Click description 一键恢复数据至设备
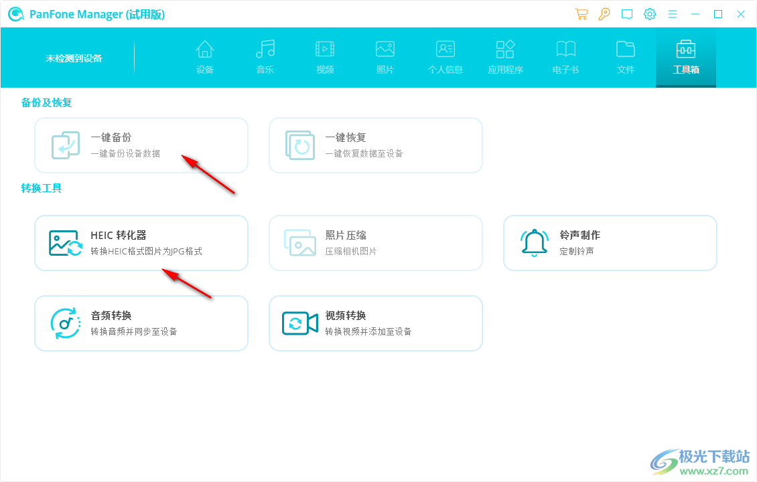Screen dimensions: 757x482 pyautogui.click(x=364, y=153)
